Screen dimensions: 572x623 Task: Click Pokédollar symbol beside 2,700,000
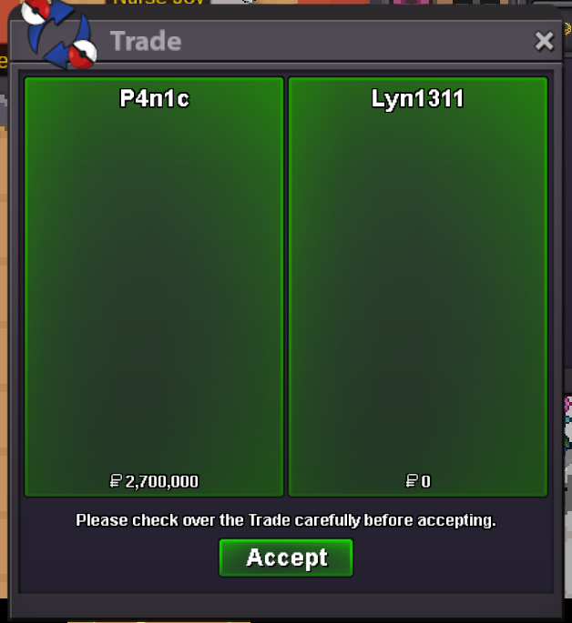116,481
